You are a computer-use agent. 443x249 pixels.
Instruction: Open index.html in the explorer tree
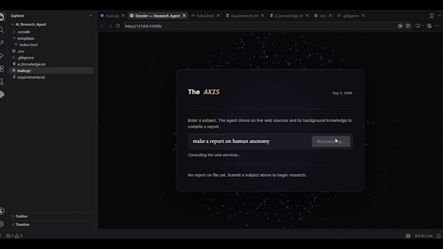28,45
